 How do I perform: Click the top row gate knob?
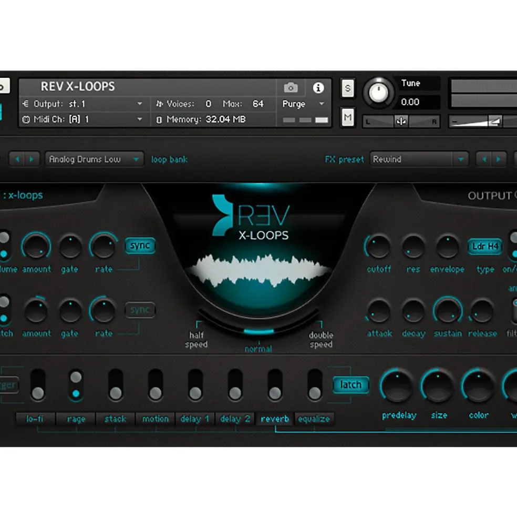pos(70,247)
